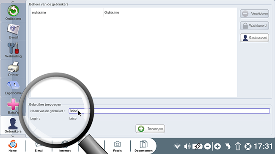
Task: Click the undo back arrow icon
Action: 228,146
